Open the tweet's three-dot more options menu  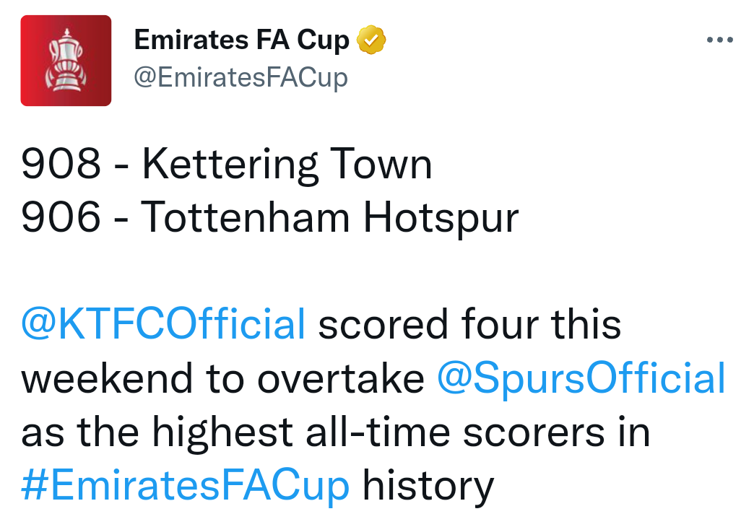coord(719,40)
